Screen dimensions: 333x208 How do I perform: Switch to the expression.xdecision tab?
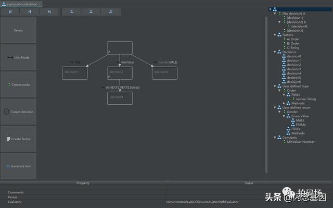click(21, 4)
